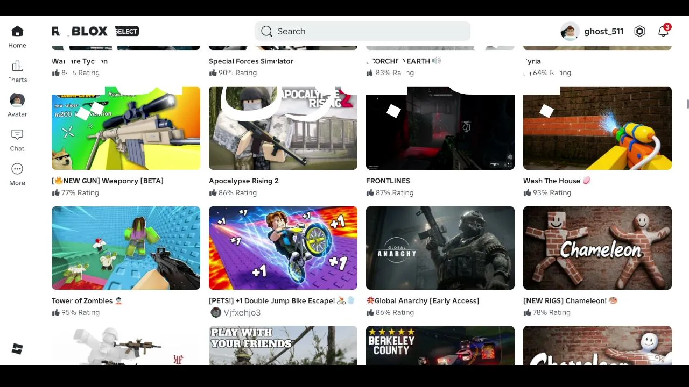Go to Home in the sidebar
This screenshot has width=689, height=387.
click(17, 37)
